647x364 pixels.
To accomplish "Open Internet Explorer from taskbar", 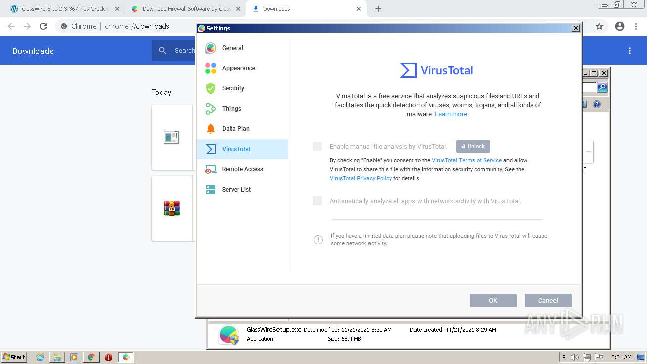I will point(40,357).
